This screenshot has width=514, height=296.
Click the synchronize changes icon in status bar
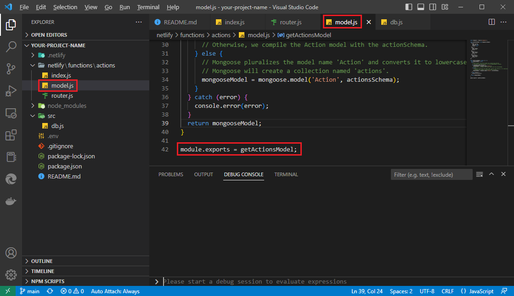point(49,290)
